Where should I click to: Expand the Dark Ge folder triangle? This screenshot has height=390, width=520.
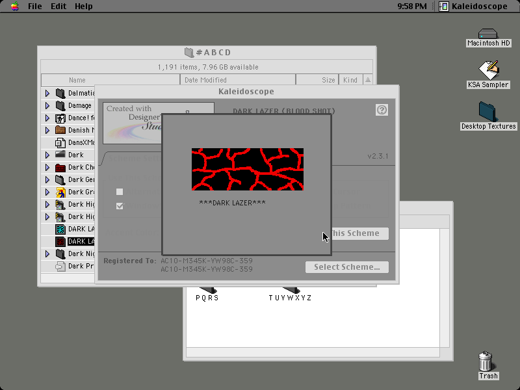(x=47, y=180)
